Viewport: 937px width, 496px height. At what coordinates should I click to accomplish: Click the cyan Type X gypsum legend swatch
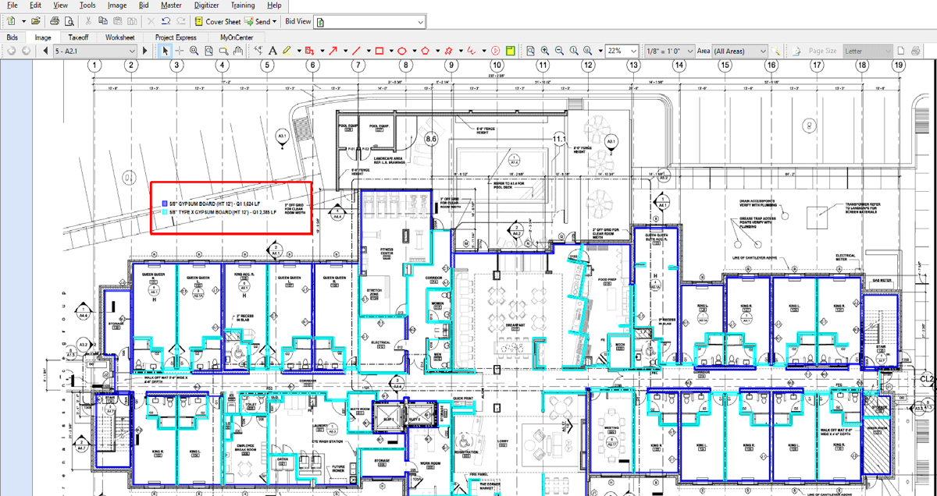[162, 211]
